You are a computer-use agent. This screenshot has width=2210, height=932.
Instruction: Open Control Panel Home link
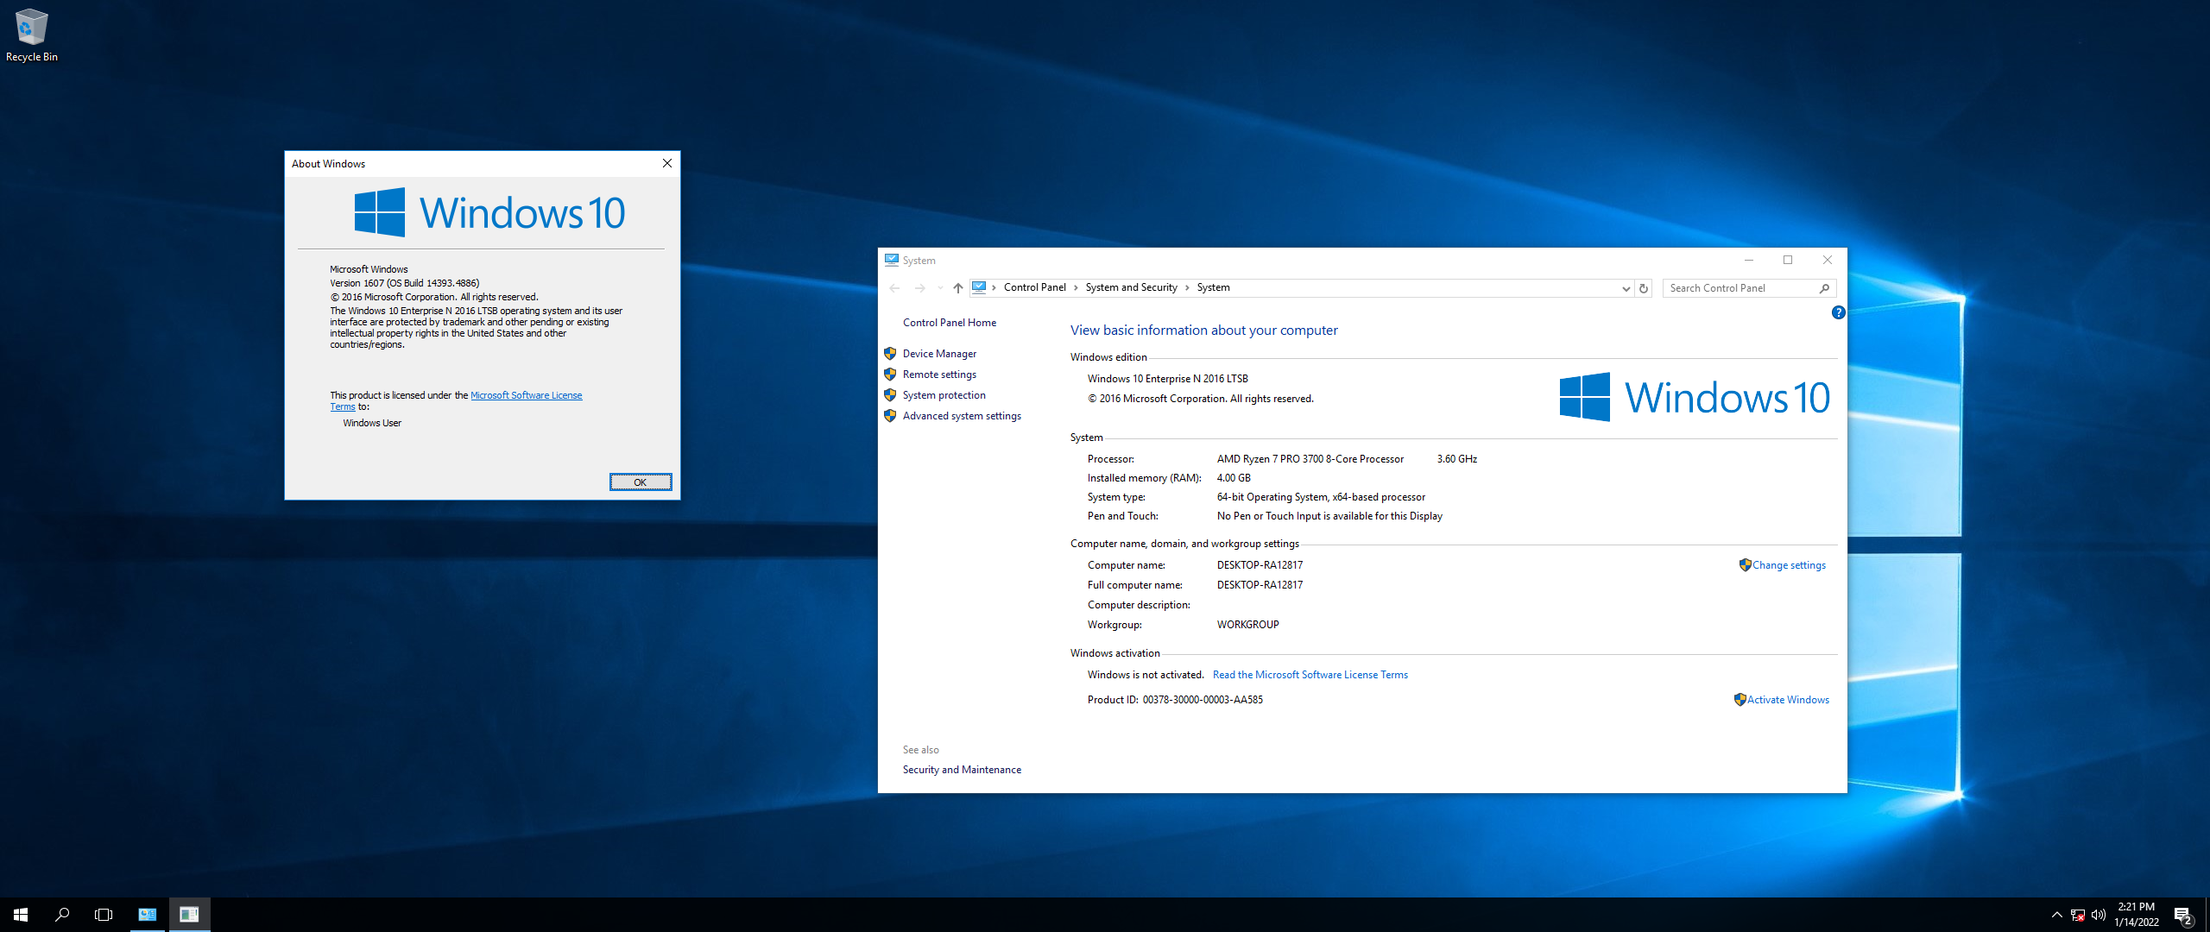[950, 323]
